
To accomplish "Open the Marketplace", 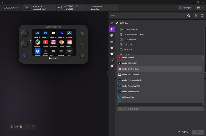I will point(186,8).
